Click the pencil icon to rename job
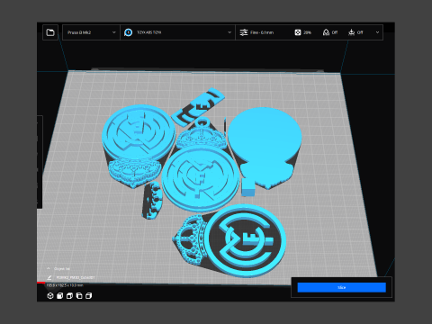 pyautogui.click(x=49, y=277)
